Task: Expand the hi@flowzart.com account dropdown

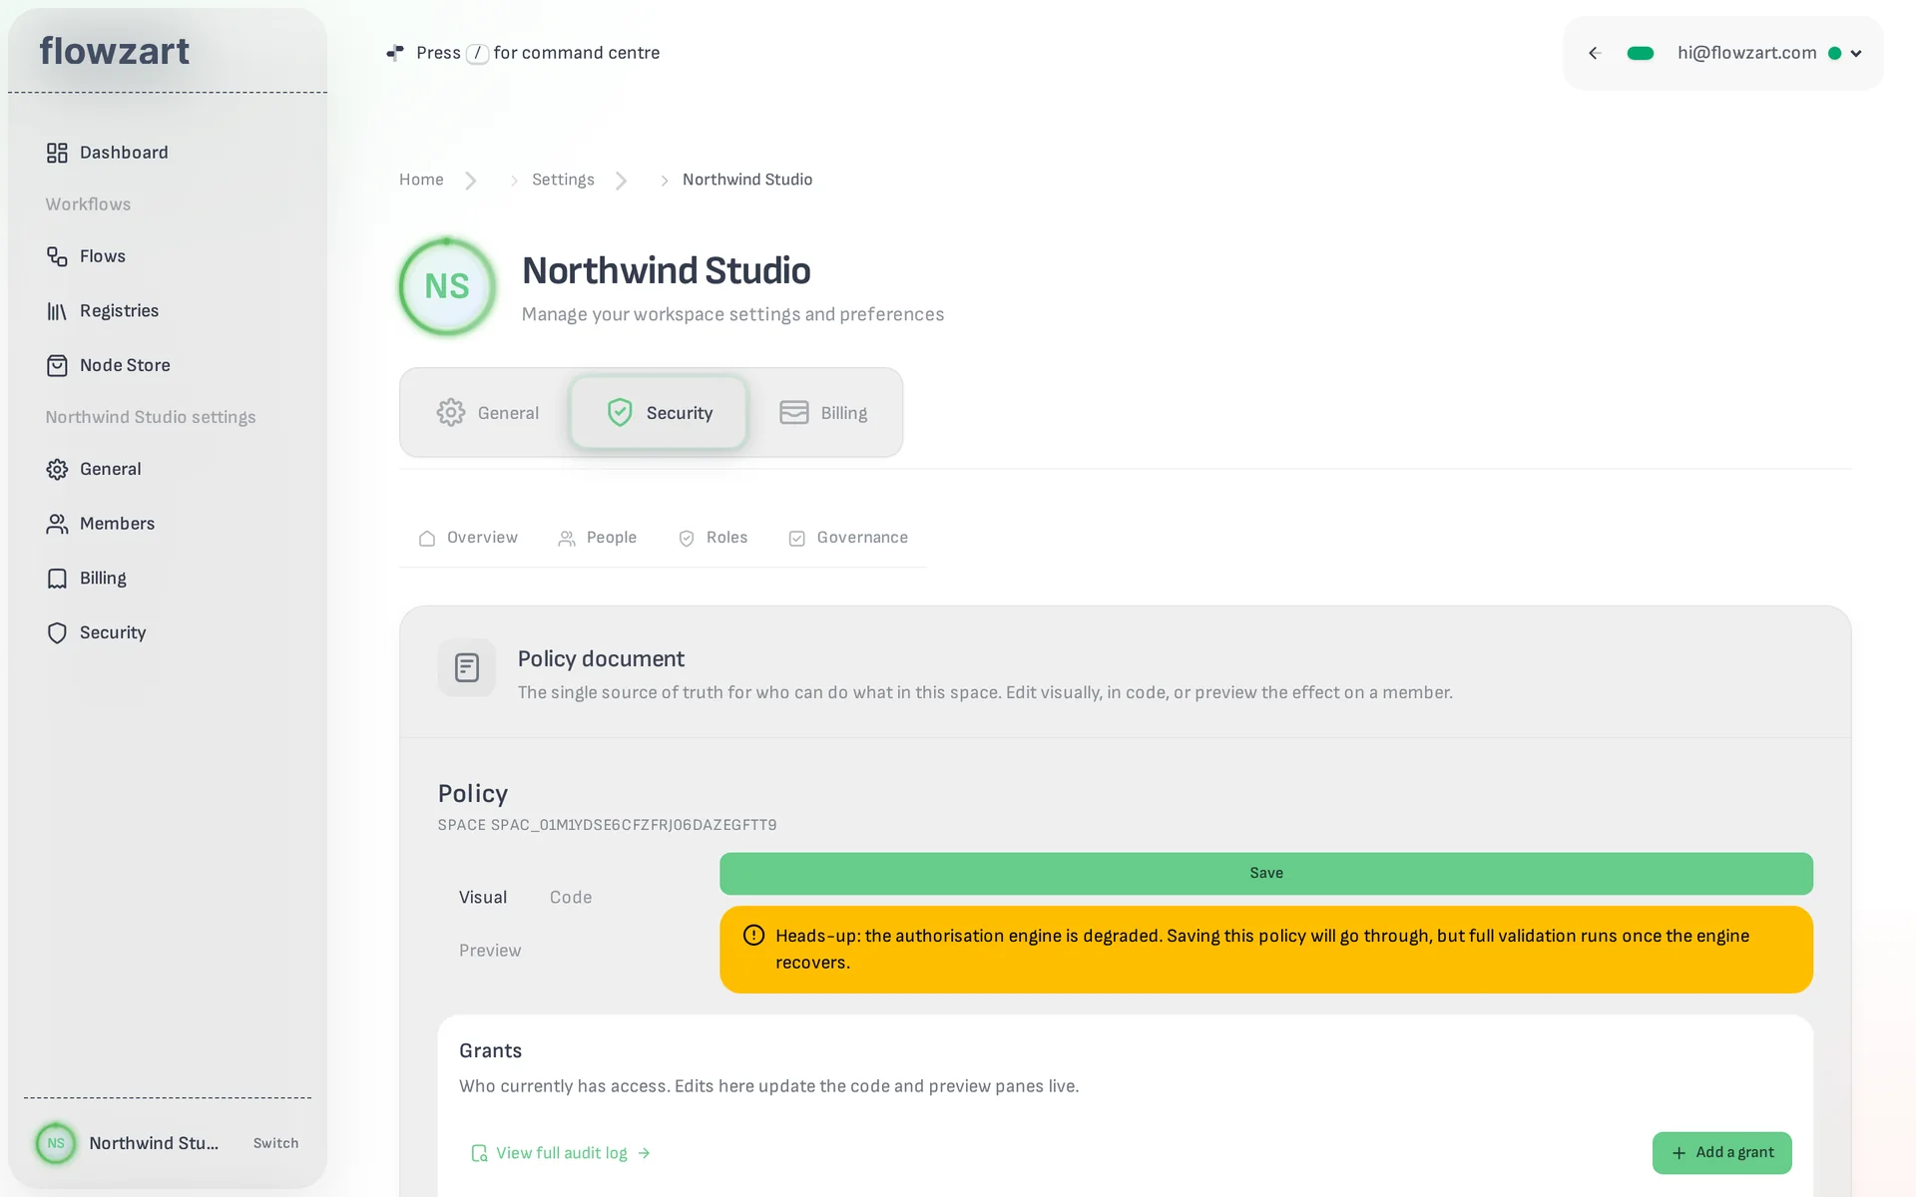Action: (1856, 54)
